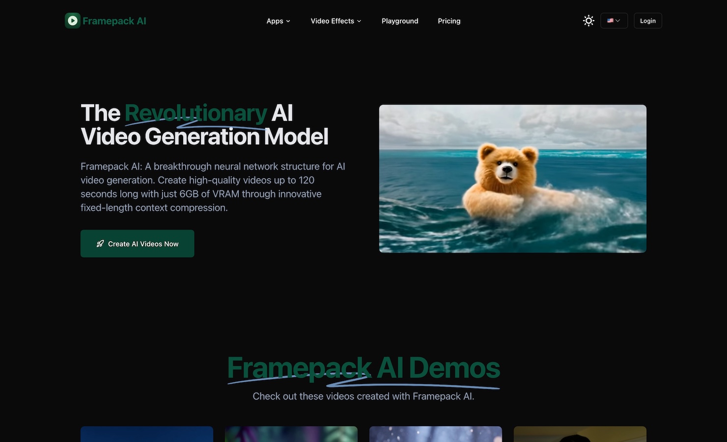Open the Video Effects navigation menu
Viewport: 727px width, 442px height.
[x=332, y=21]
